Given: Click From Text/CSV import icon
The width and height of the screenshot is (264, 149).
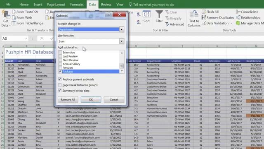Looking at the screenshot, I should coord(14,12).
